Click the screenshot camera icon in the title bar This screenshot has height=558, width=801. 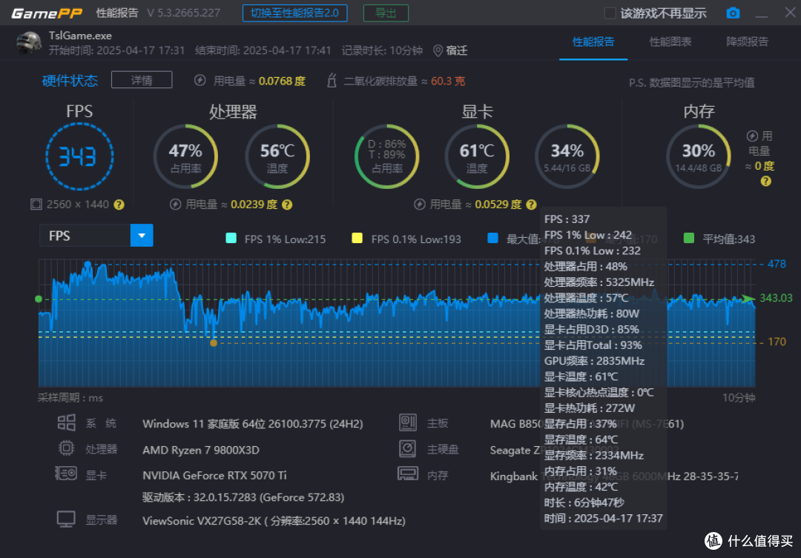733,13
